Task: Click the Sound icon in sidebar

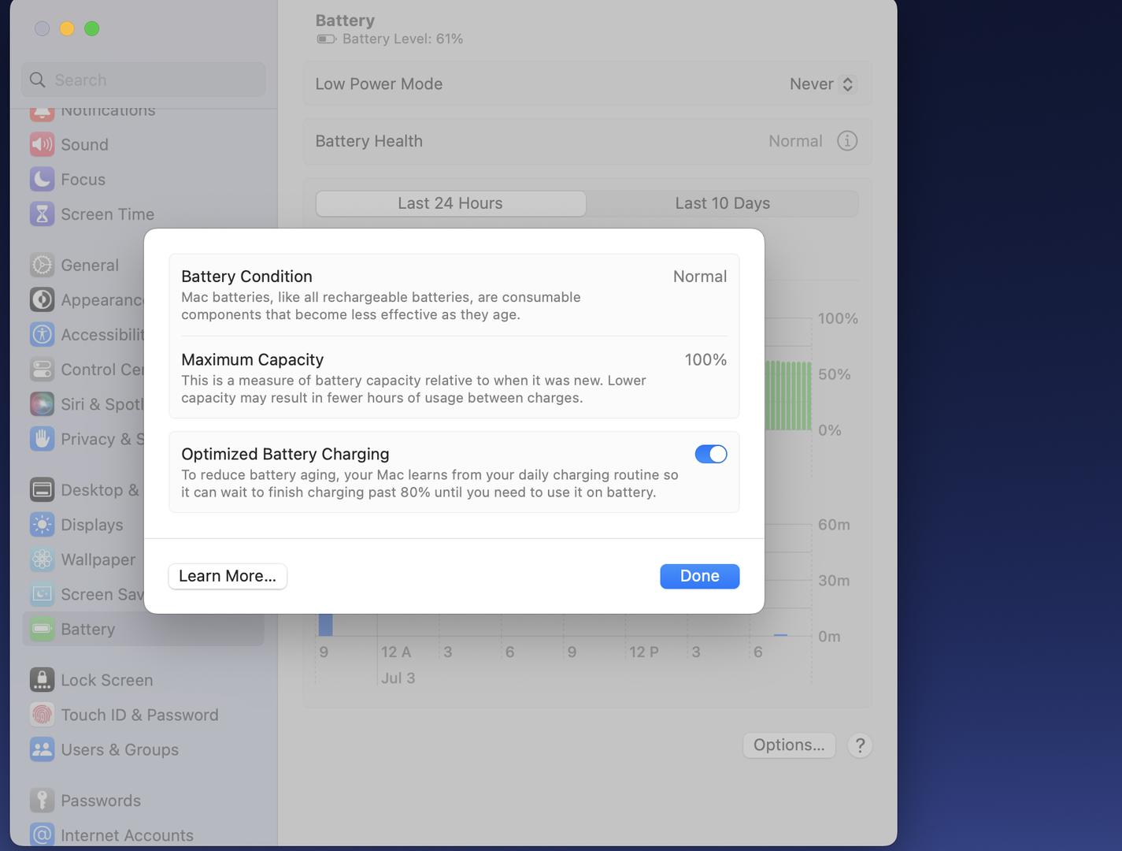Action: 42,145
